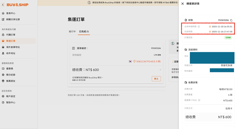
Task: Select the 已完成 (1) tab
Action: pos(84,31)
